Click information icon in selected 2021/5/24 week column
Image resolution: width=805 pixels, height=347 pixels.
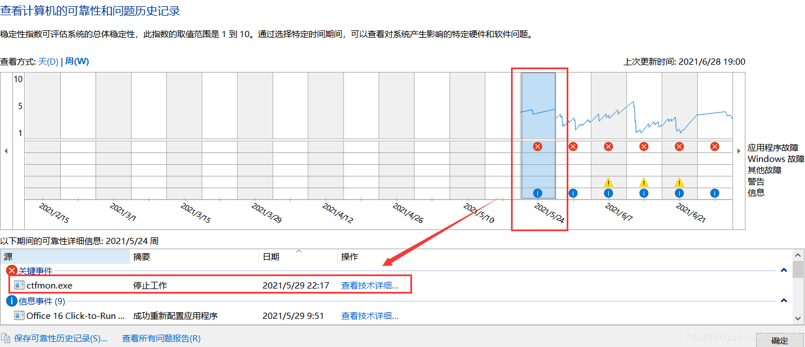coord(537,193)
